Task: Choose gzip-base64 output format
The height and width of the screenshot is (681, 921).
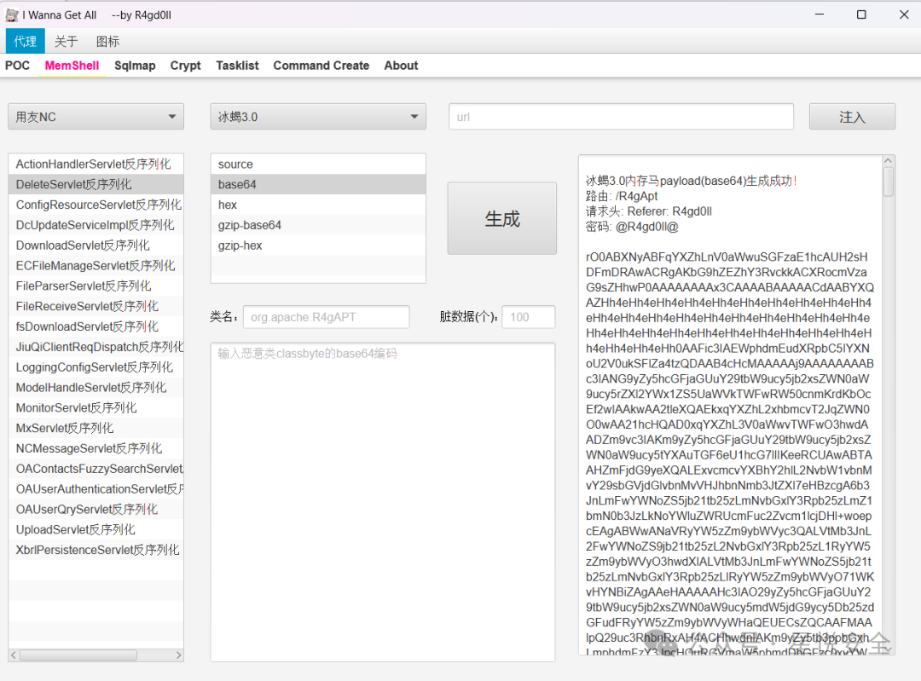Action: point(318,225)
